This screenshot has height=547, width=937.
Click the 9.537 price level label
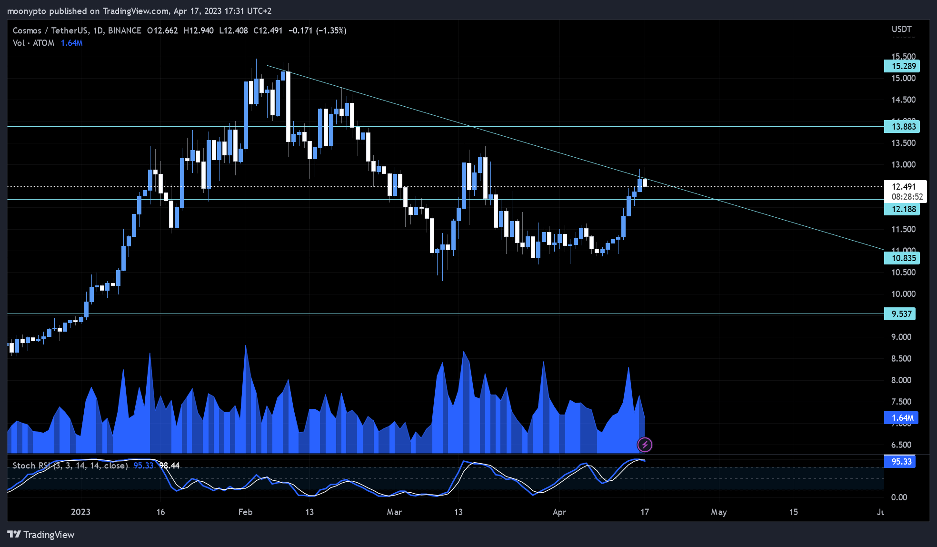coord(900,314)
